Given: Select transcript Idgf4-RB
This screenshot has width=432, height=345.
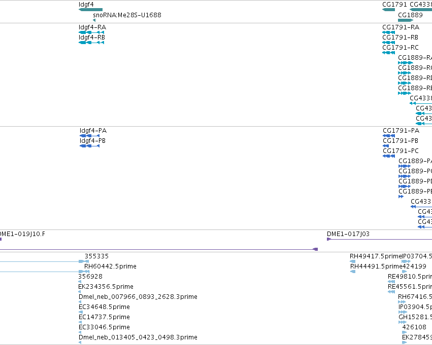Looking at the screenshot, I should point(91,43).
